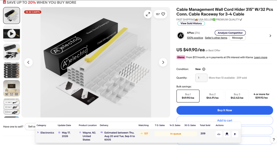
Task: Click View Sold History button
Action: click(x=191, y=23)
